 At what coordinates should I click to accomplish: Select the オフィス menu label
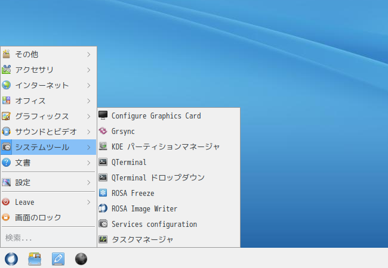30,101
